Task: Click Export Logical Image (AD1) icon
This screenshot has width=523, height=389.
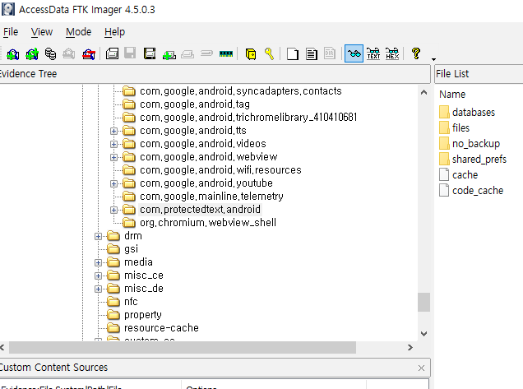Action: [x=150, y=53]
